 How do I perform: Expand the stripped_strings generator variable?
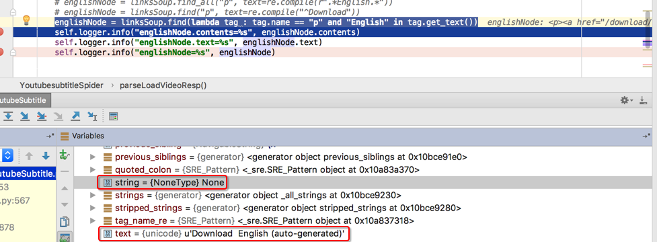point(93,208)
